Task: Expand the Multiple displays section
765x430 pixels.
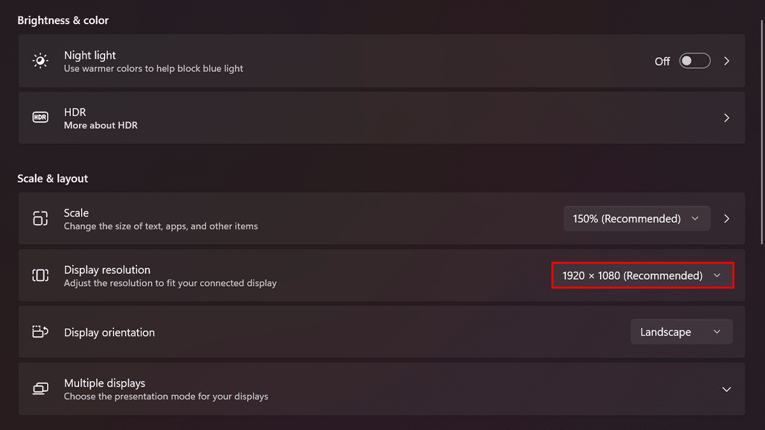Action: 726,389
